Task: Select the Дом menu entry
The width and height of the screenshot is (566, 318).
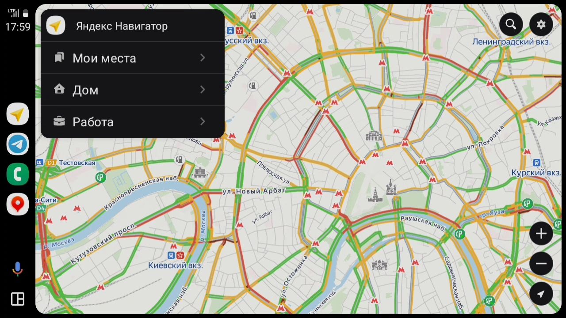Action: tap(85, 90)
